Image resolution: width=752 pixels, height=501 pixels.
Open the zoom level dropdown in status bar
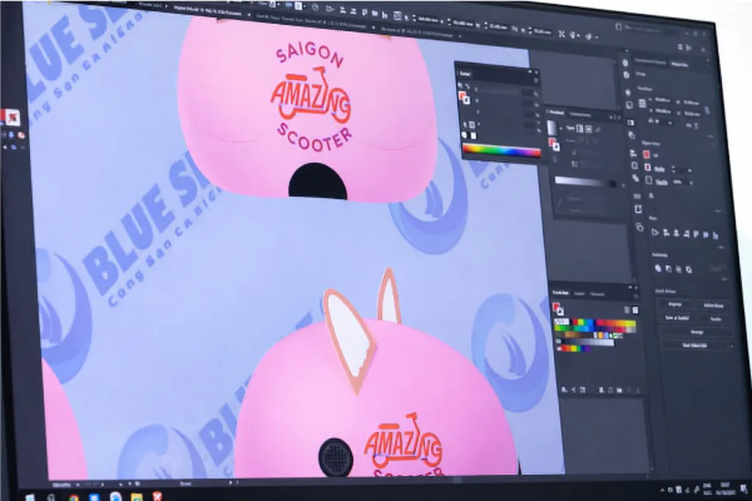(76, 485)
